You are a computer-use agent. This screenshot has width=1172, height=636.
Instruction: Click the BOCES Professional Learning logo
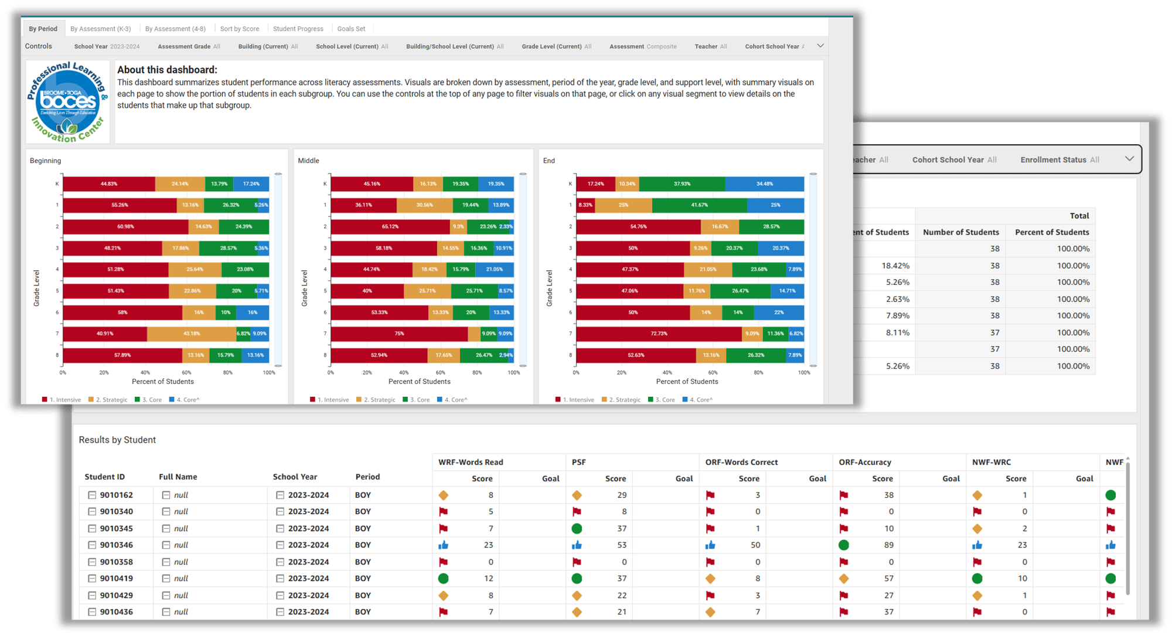point(67,101)
